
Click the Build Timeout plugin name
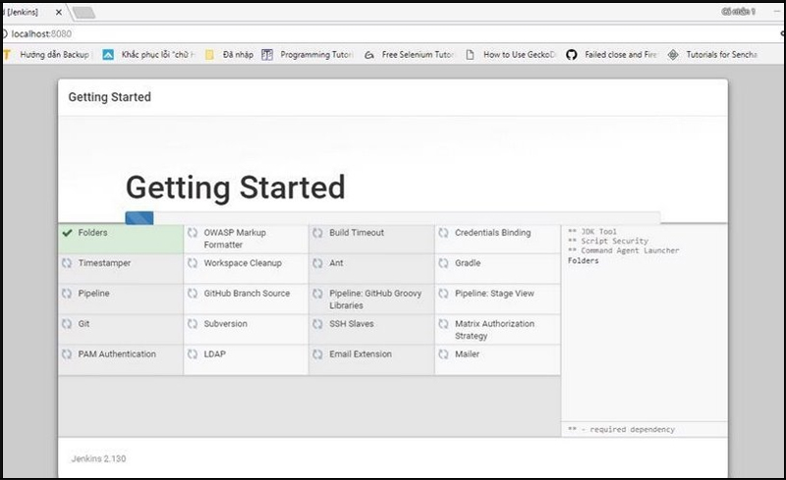[357, 233]
